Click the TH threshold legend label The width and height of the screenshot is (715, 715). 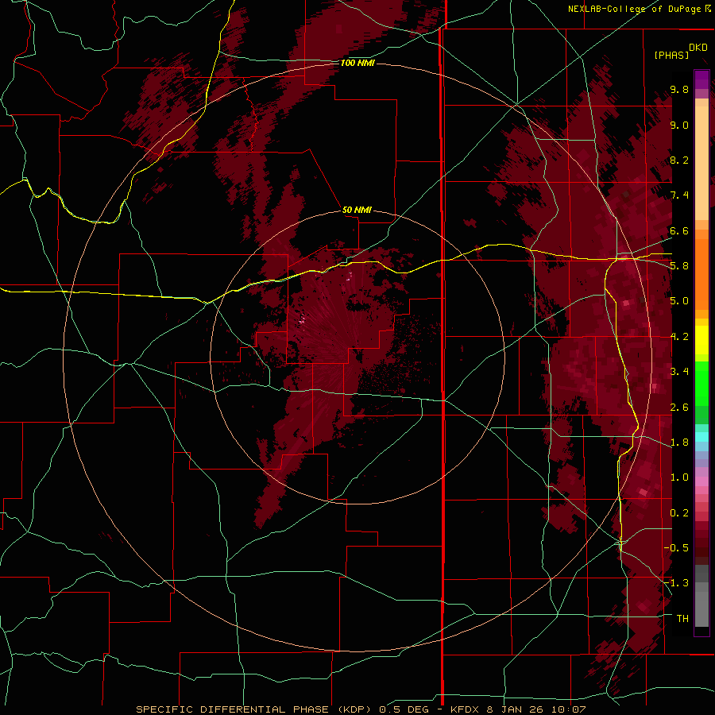click(682, 619)
